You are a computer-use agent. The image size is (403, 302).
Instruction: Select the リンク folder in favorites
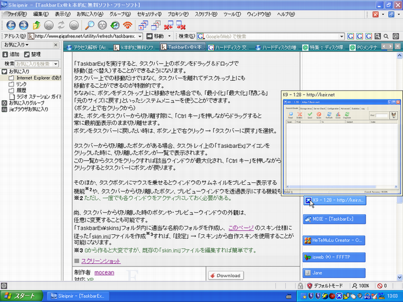(17, 84)
